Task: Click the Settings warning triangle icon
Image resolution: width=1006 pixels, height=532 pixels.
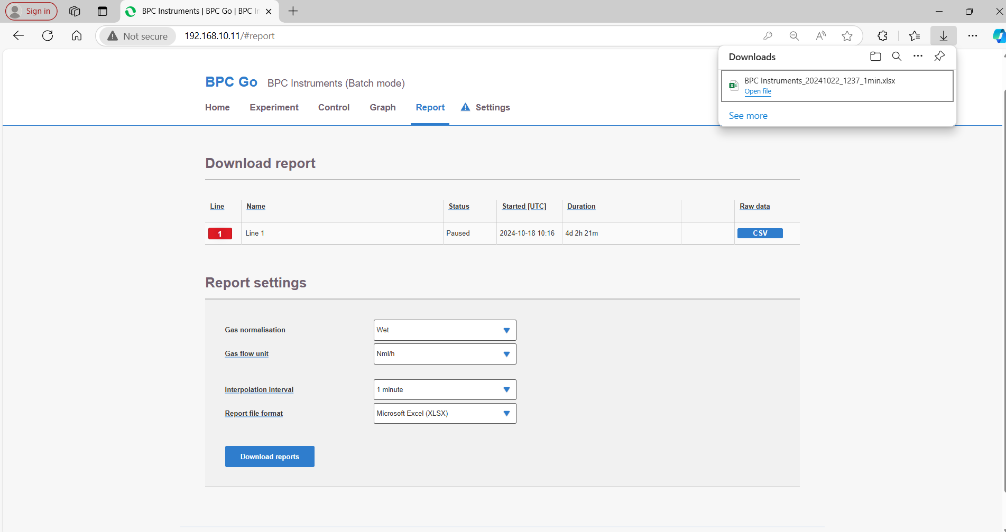Action: 465,107
